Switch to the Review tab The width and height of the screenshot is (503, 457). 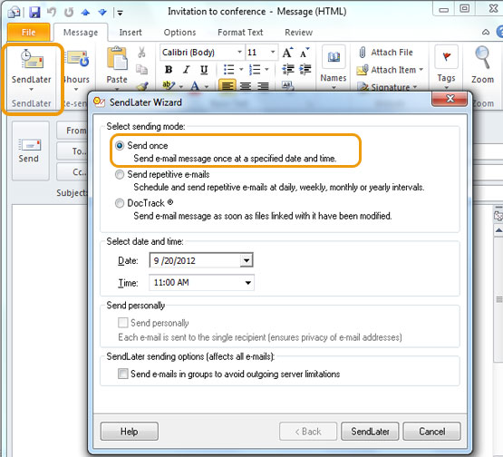coord(299,33)
